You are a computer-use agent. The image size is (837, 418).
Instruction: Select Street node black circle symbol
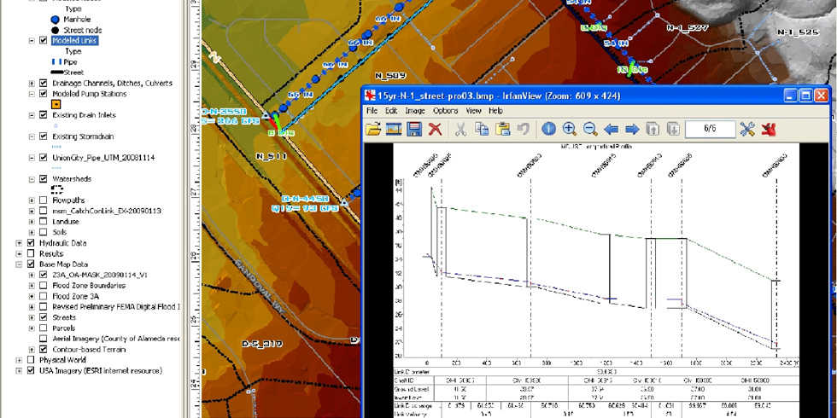pyautogui.click(x=56, y=30)
